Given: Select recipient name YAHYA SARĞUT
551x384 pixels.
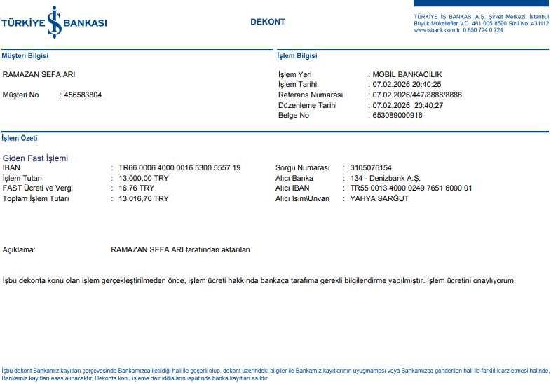Looking at the screenshot, I should tap(379, 198).
